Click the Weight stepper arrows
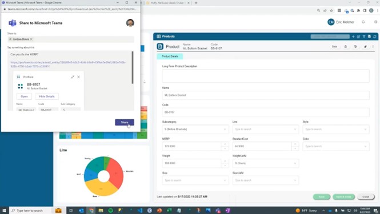This screenshot has width=380, height=214. click(x=225, y=163)
